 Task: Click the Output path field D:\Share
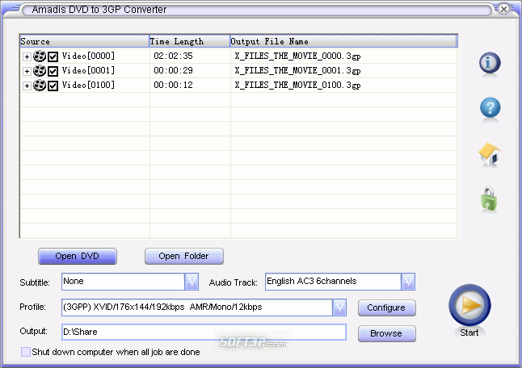tap(204, 332)
